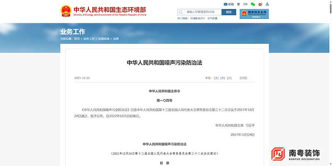
Task: Click the article title 中华人民共和国噪声污染防治法
Action: pos(164,63)
